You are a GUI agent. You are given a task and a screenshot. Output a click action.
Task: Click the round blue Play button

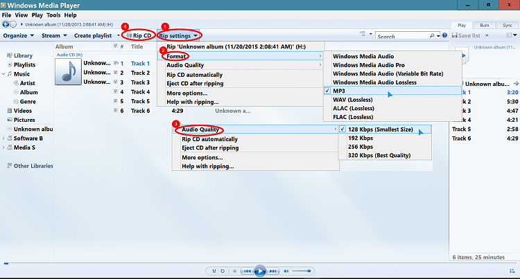click(x=260, y=271)
